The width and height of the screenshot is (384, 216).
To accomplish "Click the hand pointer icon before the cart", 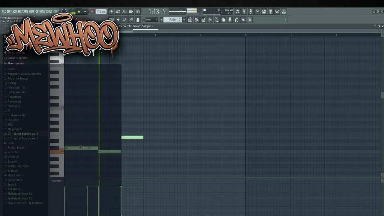I will (x=243, y=20).
